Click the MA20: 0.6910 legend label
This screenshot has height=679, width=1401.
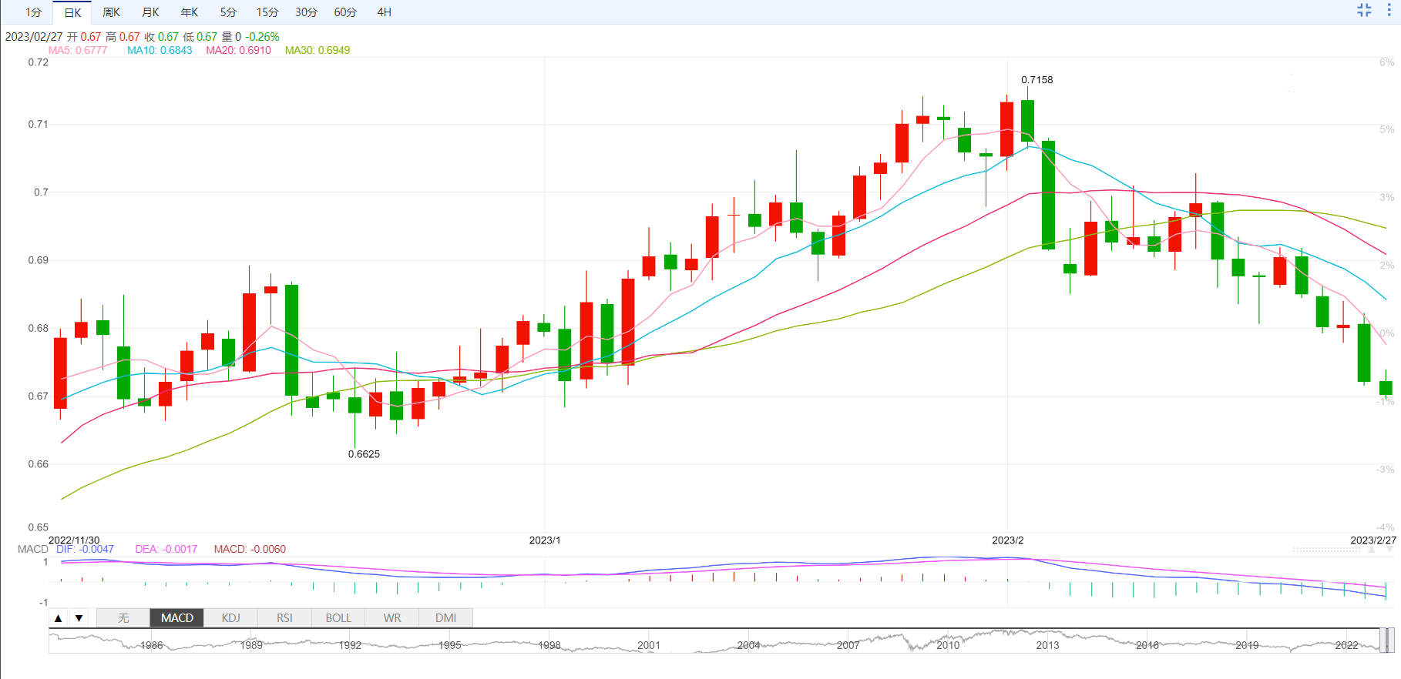[238, 50]
